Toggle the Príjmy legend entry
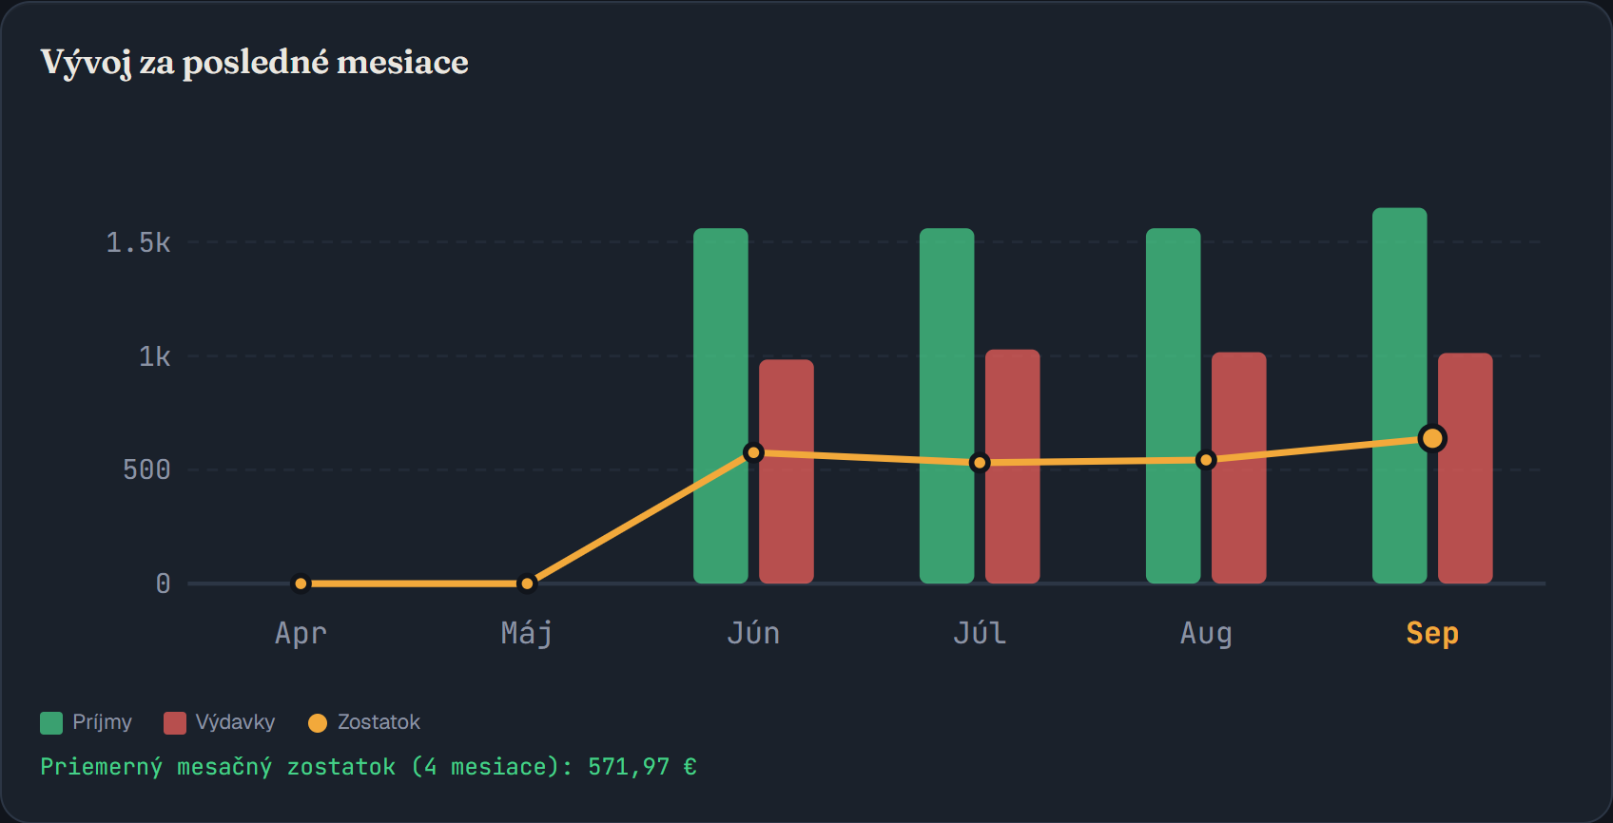Screen dimensions: 1613x823 click(x=87, y=722)
